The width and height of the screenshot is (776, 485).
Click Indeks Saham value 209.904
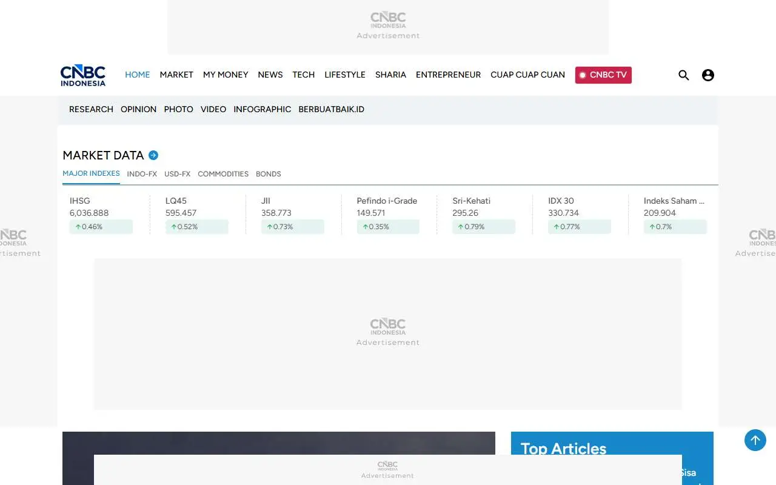pyautogui.click(x=660, y=213)
